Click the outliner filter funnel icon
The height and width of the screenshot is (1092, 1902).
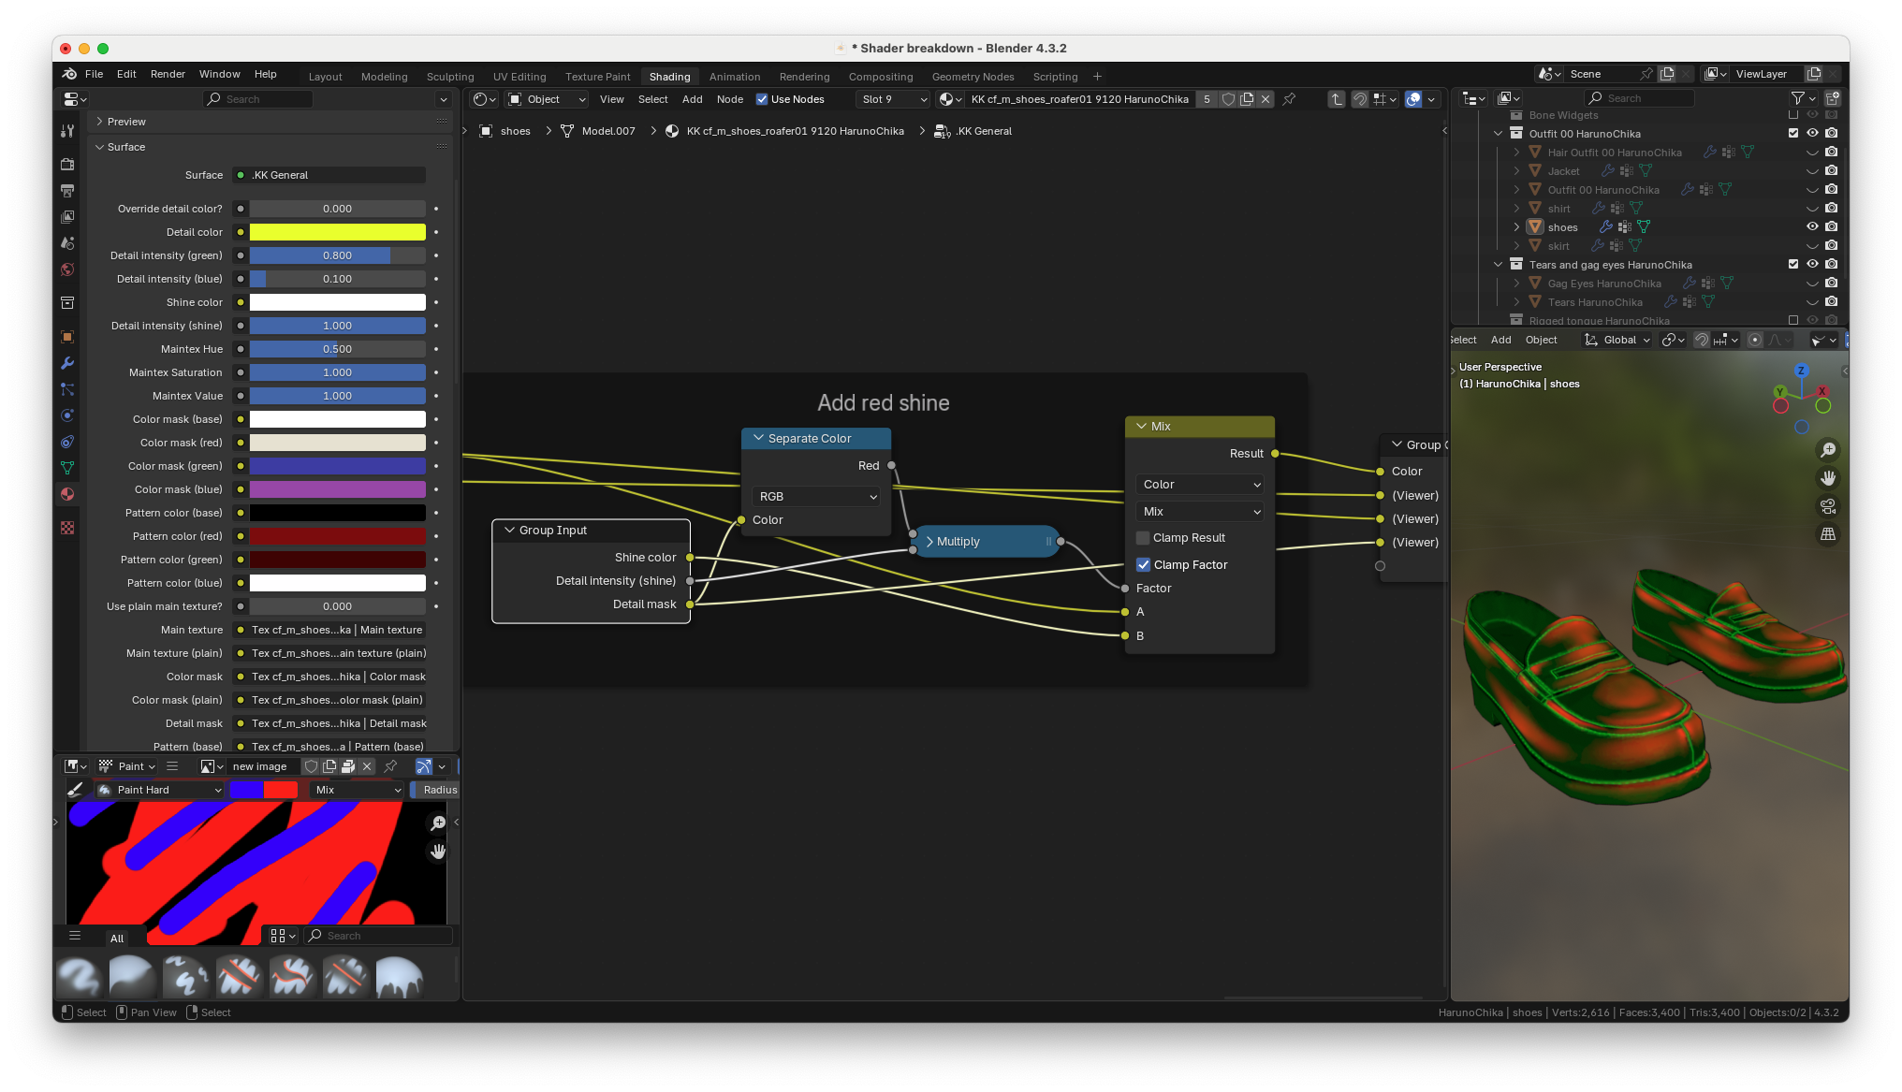(1797, 98)
